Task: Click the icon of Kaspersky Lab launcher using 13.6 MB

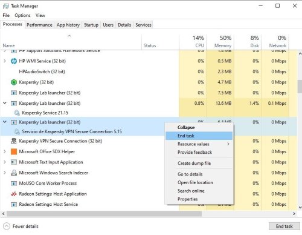Action: [x=14, y=104]
